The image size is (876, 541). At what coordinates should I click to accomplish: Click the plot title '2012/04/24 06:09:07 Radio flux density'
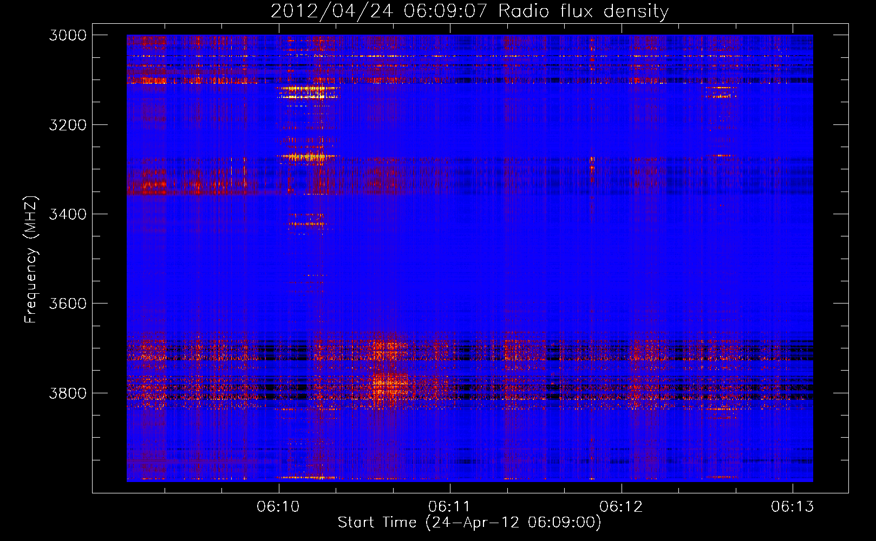point(470,11)
